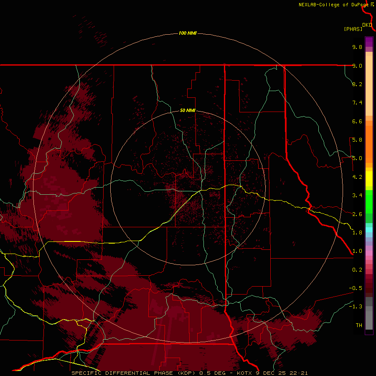Click the -0.5 value on the color scale
The image size is (376, 376).
pos(356,288)
